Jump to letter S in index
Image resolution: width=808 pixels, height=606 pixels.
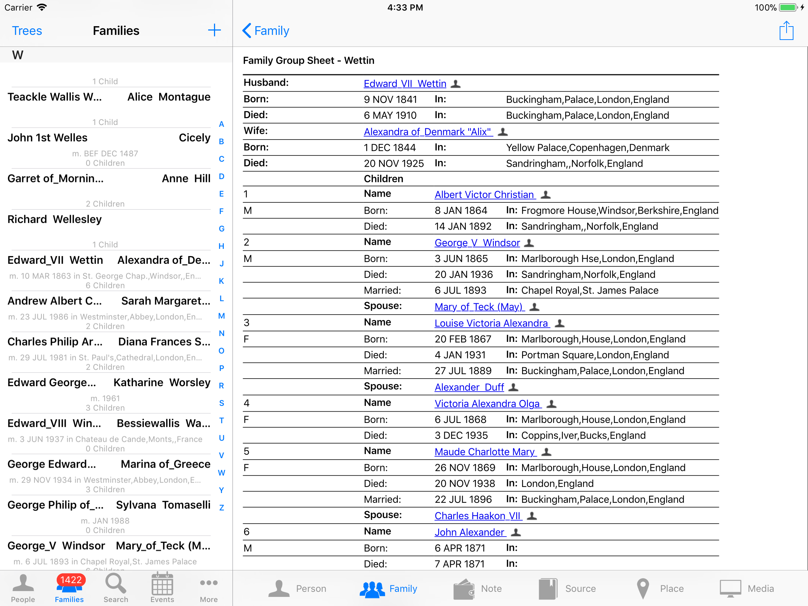coord(221,403)
